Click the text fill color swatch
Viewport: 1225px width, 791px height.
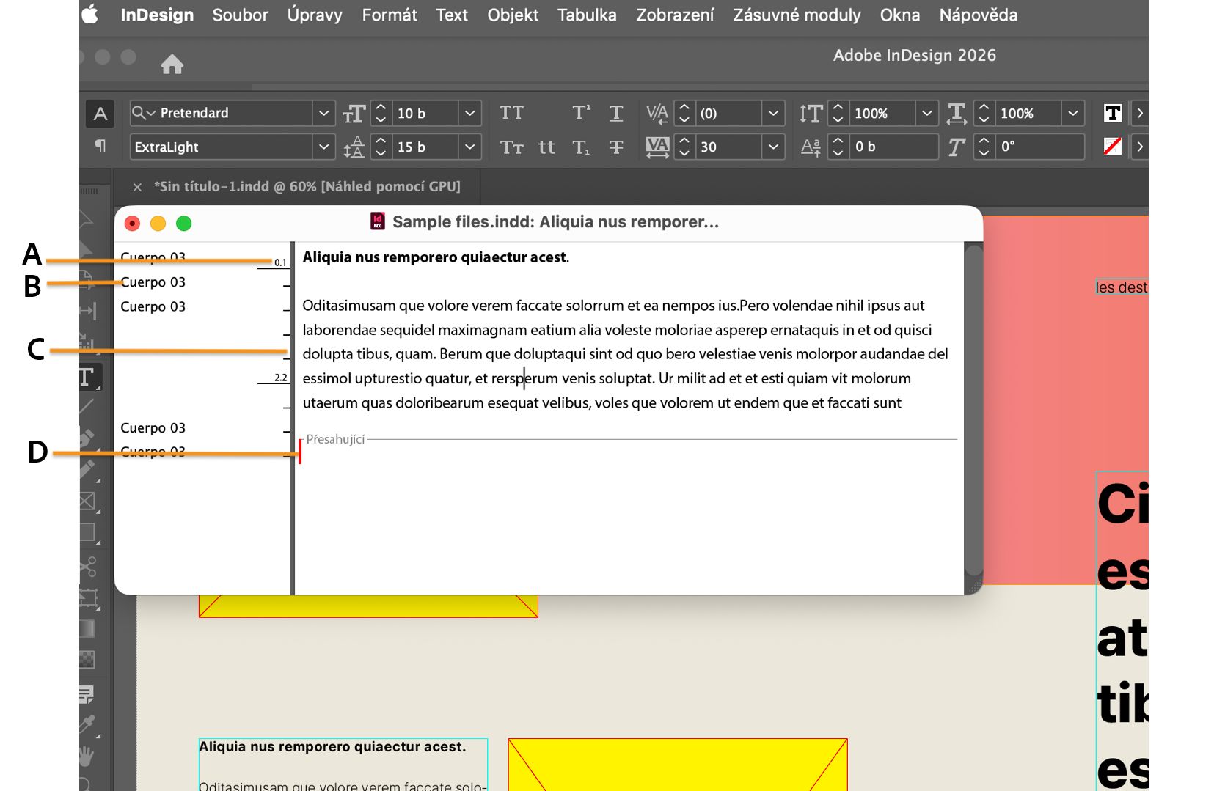click(1113, 114)
